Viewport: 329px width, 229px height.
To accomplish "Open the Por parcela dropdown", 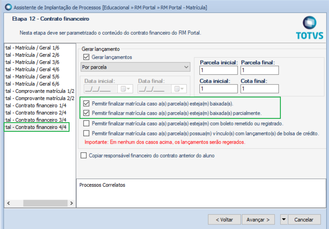I will [135, 67].
